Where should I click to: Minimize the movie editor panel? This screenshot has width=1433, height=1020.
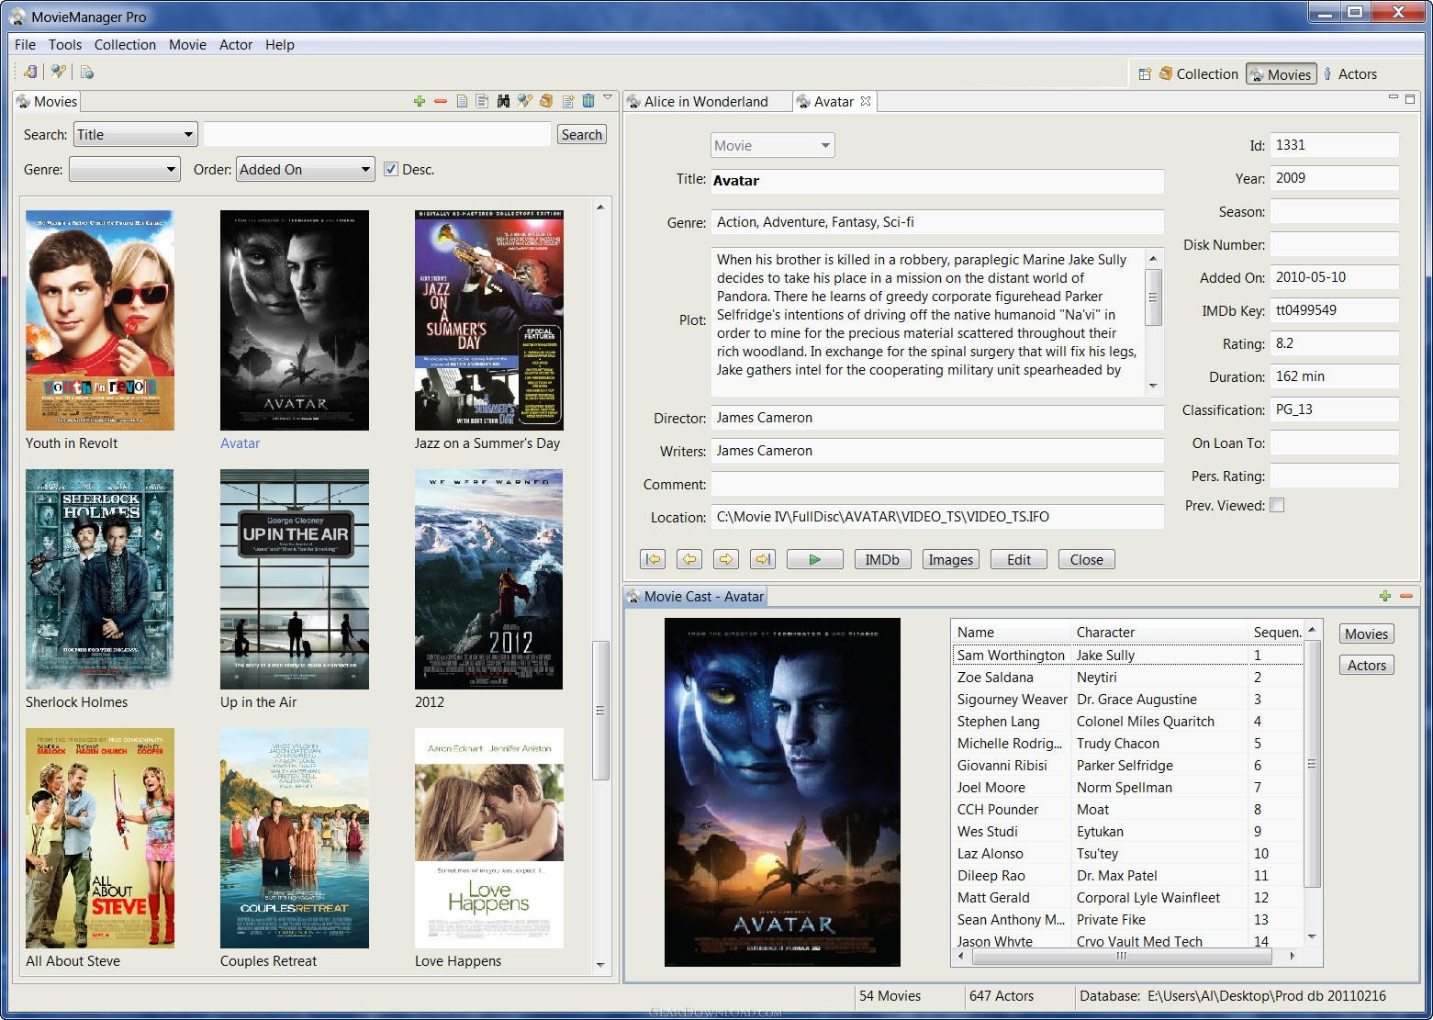[x=1394, y=96]
